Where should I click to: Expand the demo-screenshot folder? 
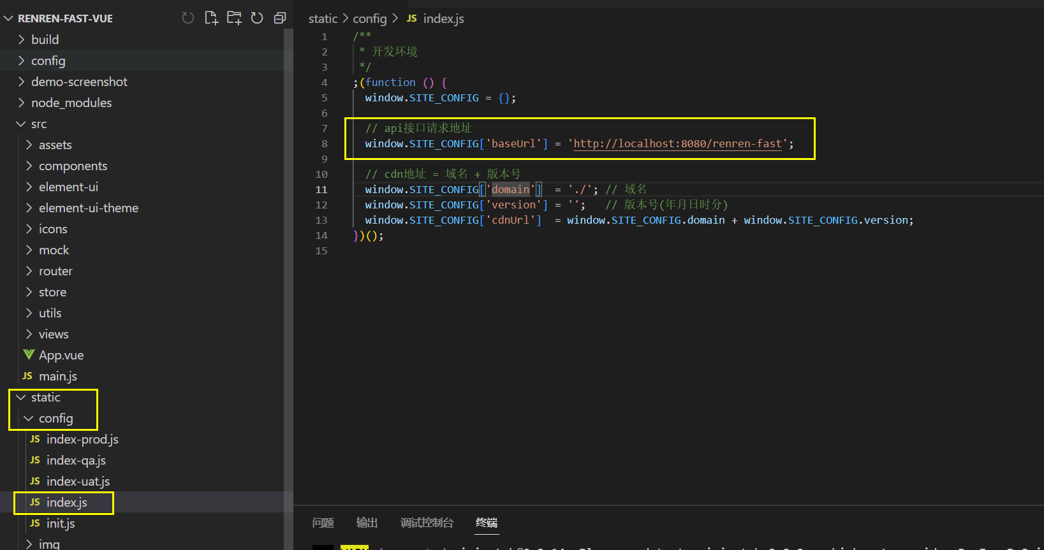tap(21, 82)
